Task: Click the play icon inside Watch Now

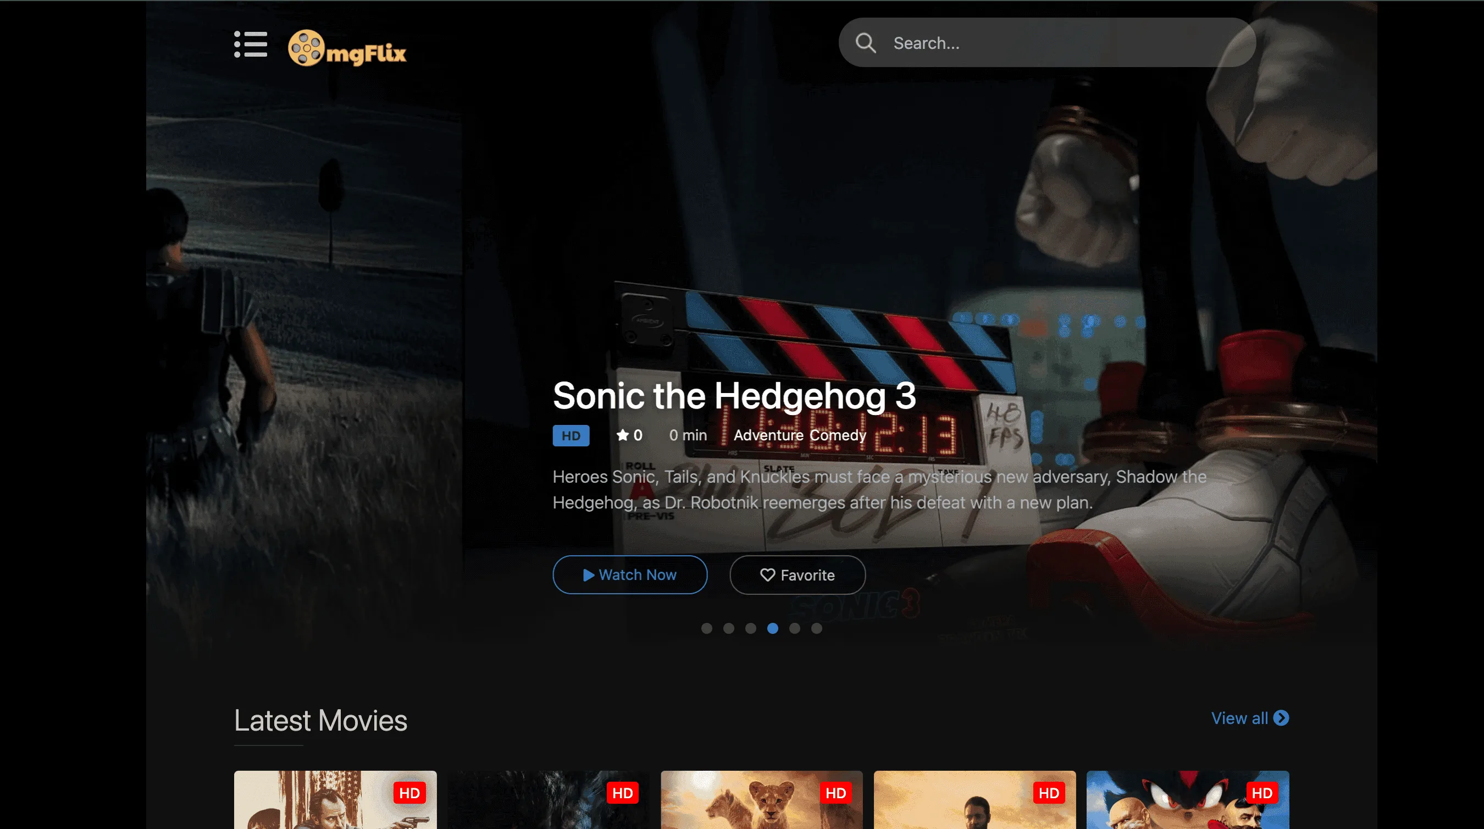Action: (x=588, y=574)
